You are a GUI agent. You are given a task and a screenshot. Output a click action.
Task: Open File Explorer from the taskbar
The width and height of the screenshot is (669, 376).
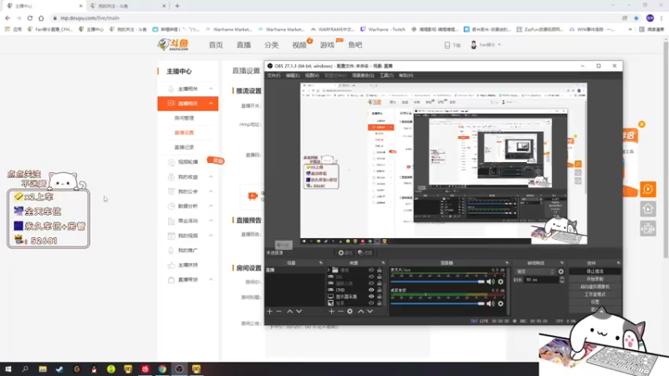[43, 369]
